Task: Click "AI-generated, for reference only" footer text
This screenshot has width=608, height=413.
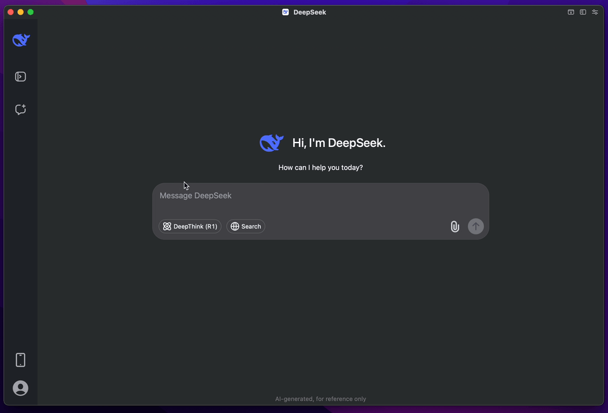Action: point(320,399)
